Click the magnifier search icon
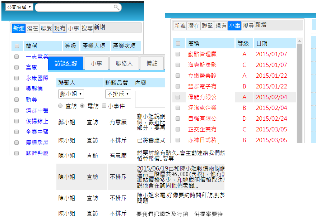The image size is (316, 222). (x=116, y=7)
